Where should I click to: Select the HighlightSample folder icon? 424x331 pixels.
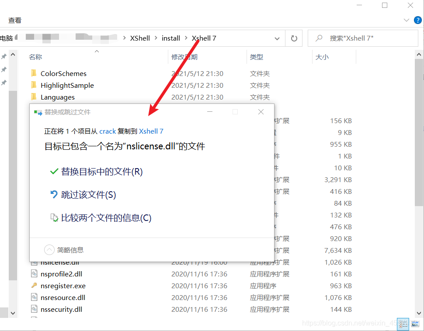click(34, 85)
